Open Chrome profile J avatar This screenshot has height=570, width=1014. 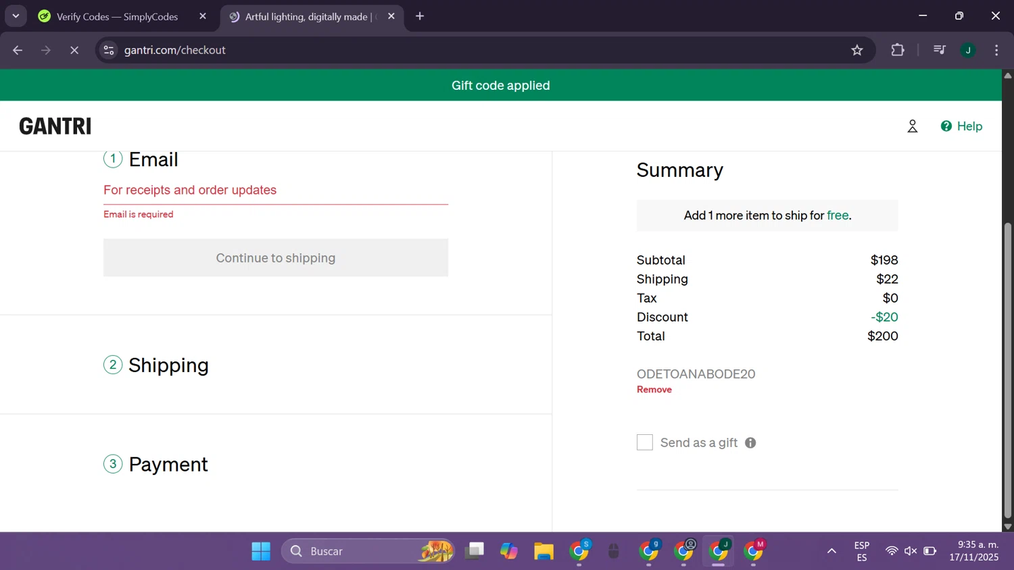coord(968,50)
